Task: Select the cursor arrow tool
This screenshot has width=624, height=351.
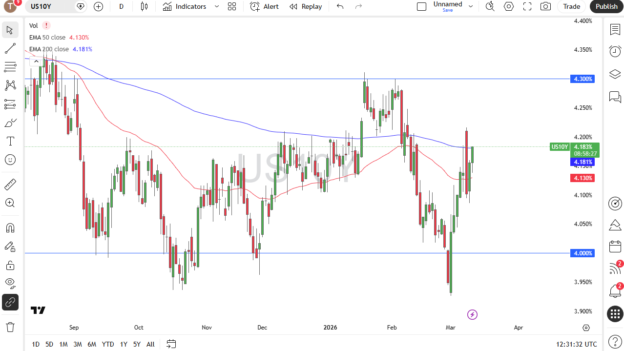Action: tap(10, 30)
